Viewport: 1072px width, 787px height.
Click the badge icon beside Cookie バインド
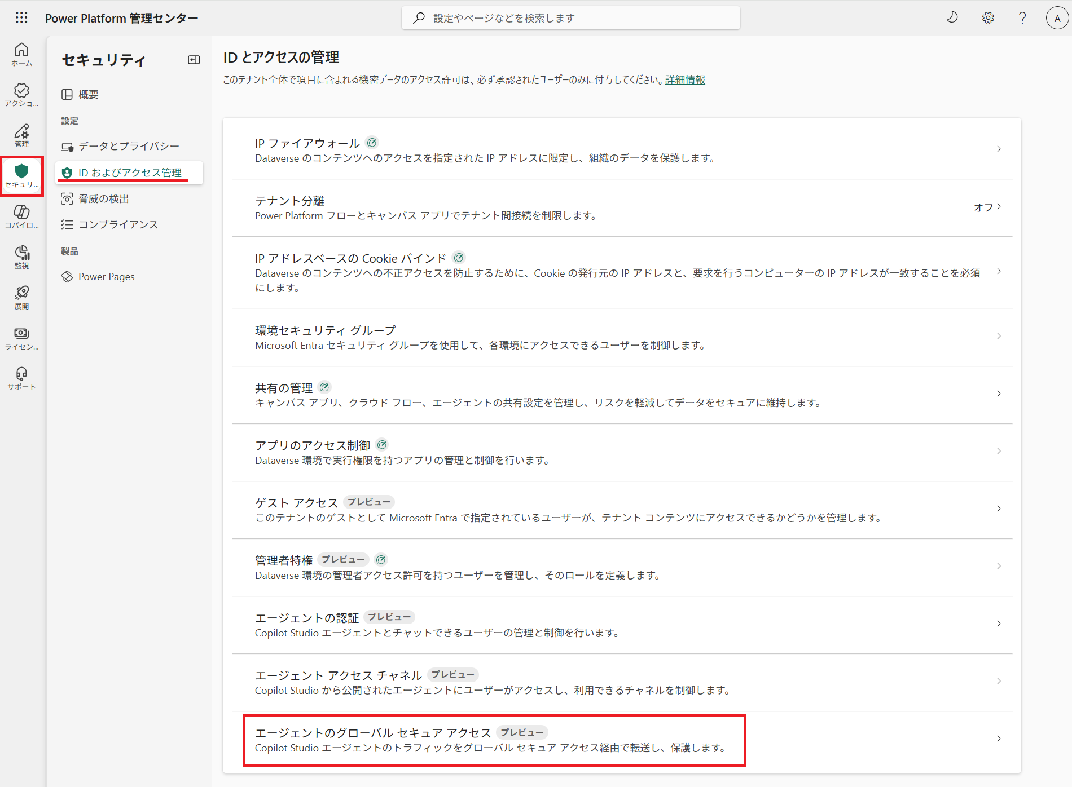[x=459, y=258]
